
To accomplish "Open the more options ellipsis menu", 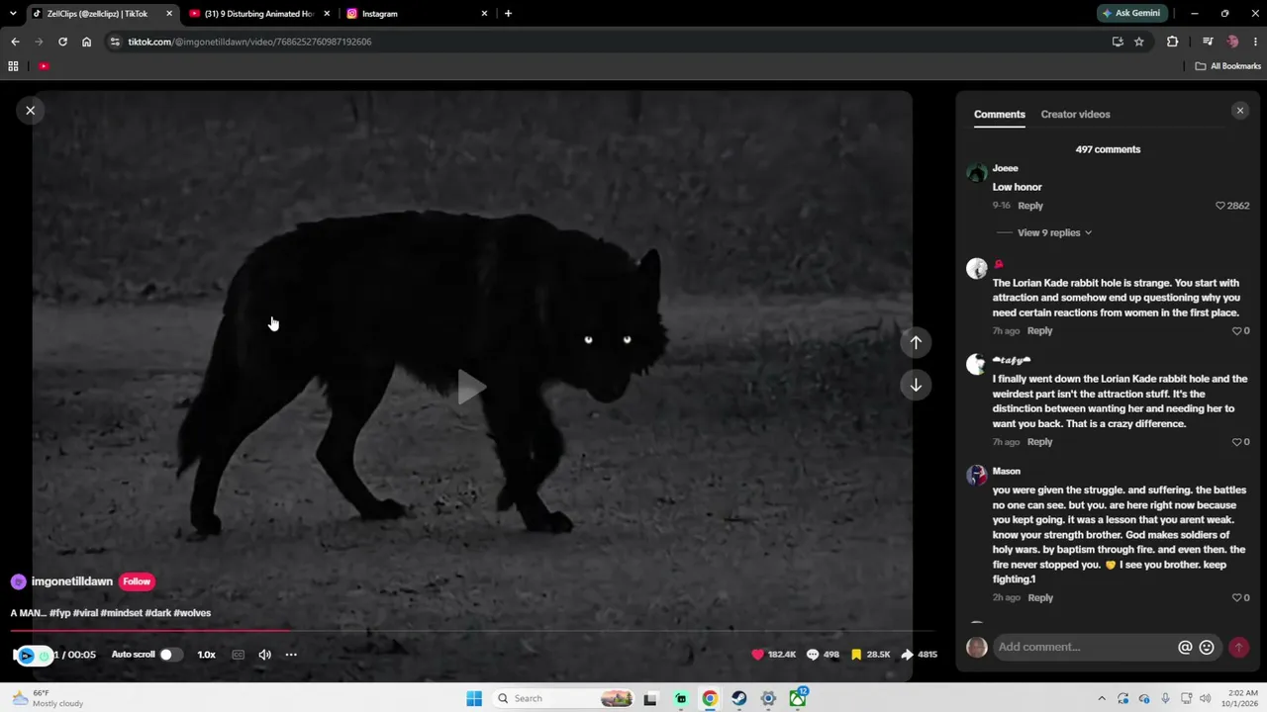I will coord(291,655).
